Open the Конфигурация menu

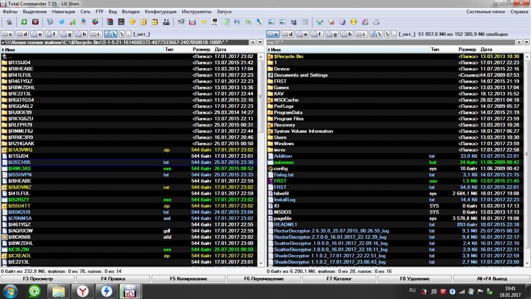pos(161,12)
